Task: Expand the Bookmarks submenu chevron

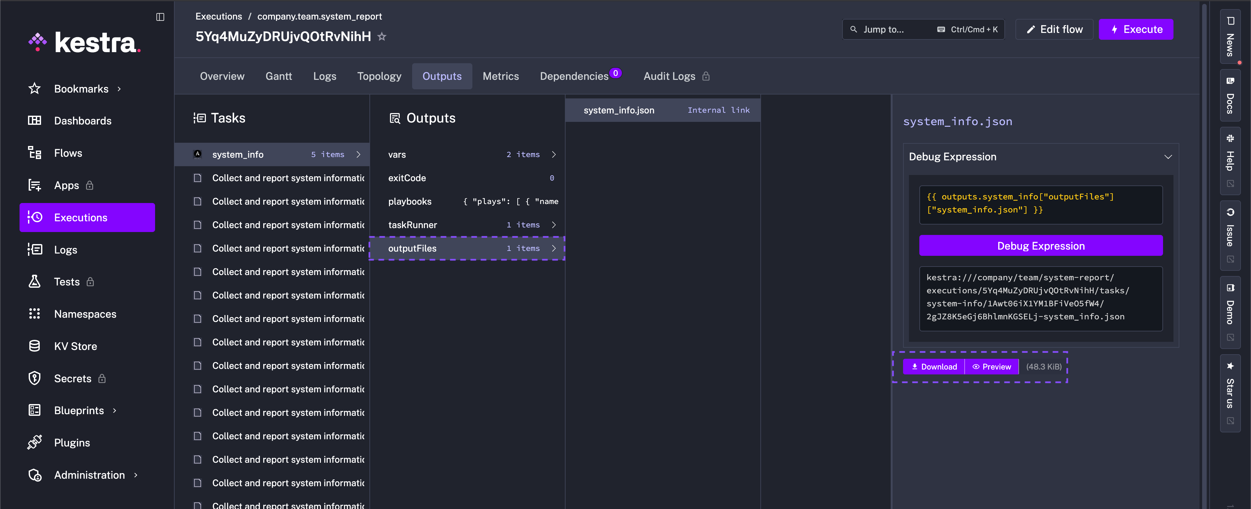Action: click(x=119, y=89)
